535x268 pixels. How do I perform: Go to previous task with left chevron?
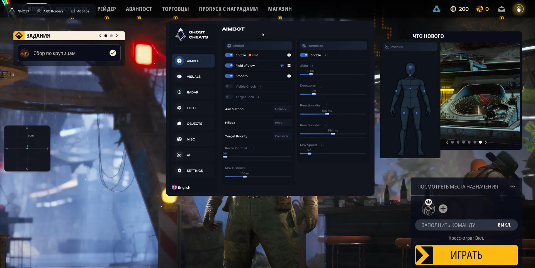tap(100, 36)
